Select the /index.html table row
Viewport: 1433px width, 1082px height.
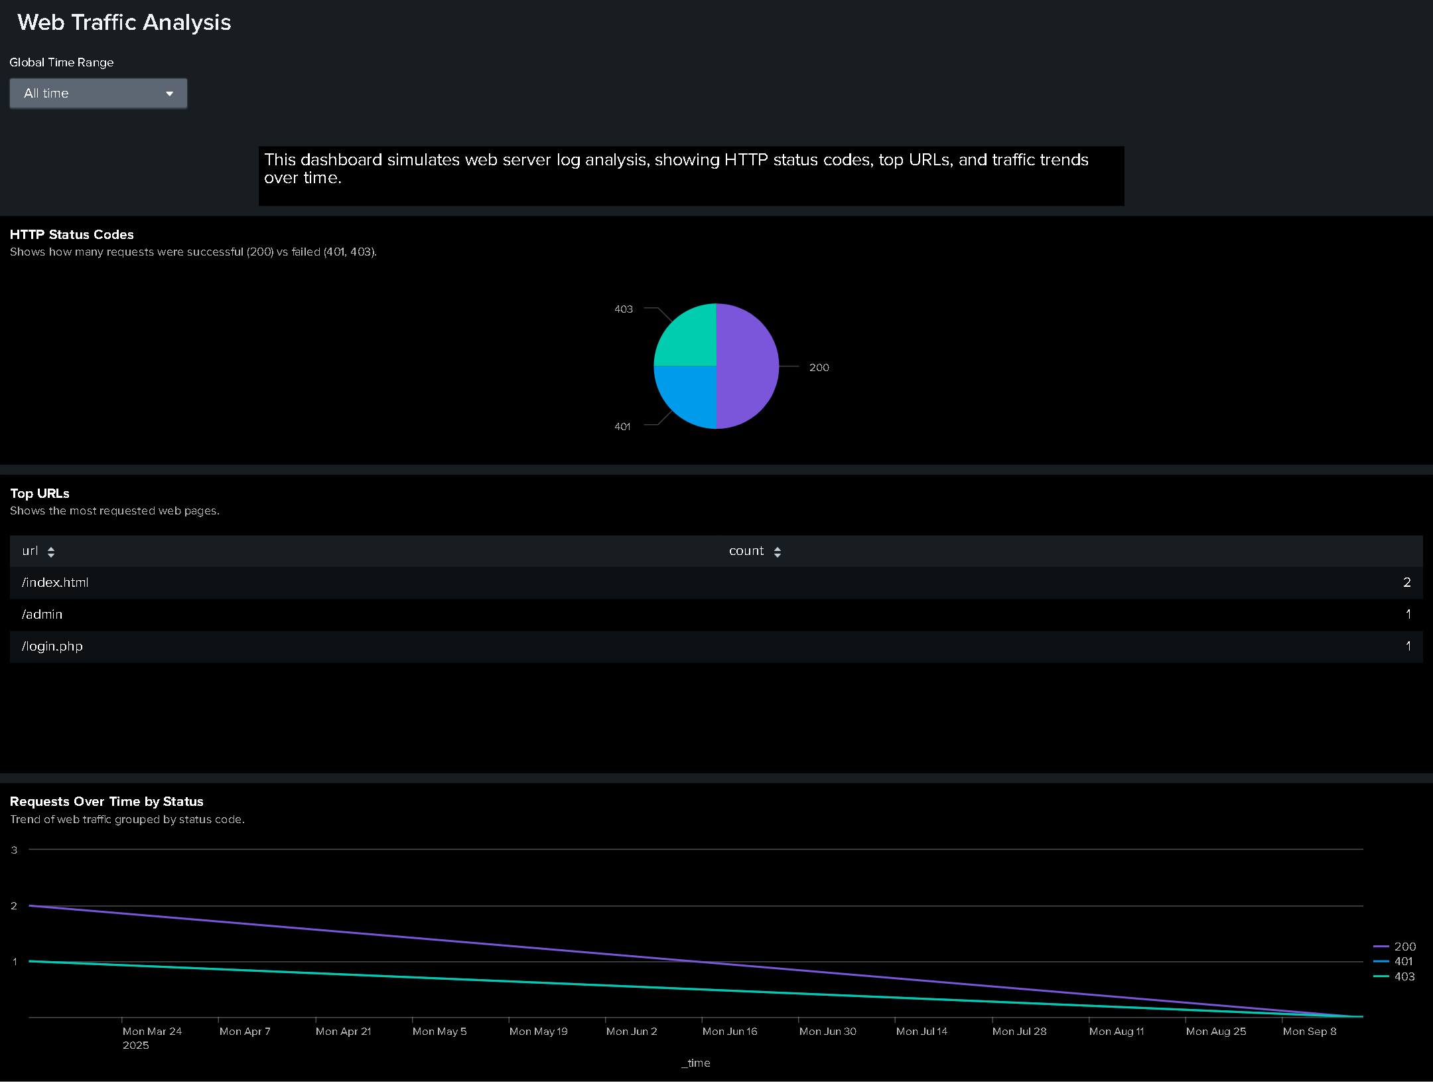[x=715, y=583]
